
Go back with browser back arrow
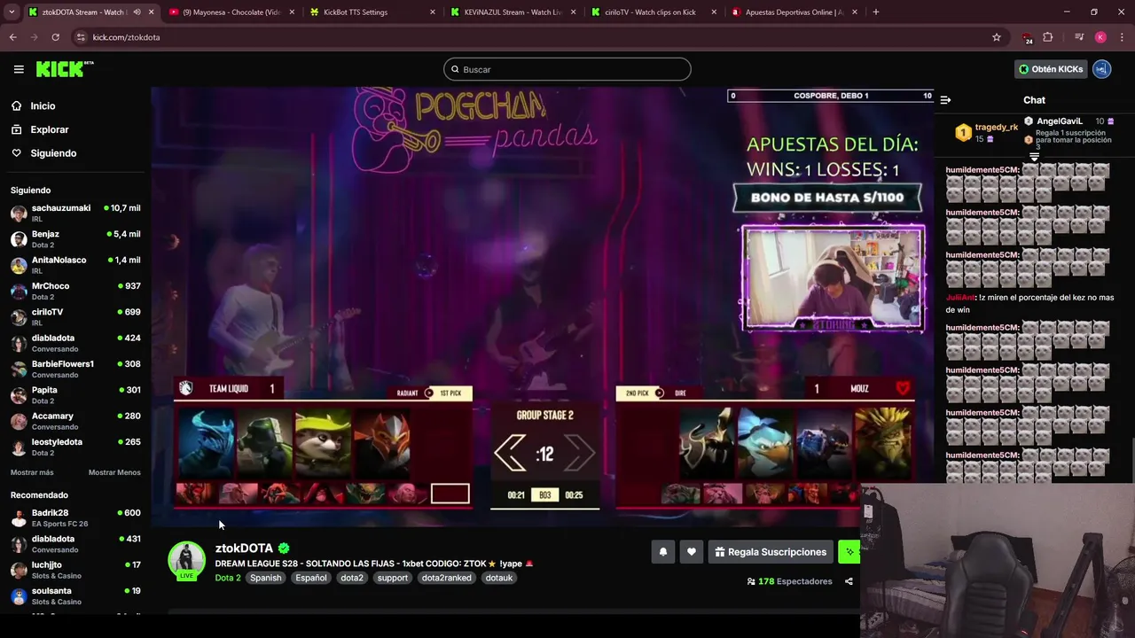pyautogui.click(x=12, y=37)
